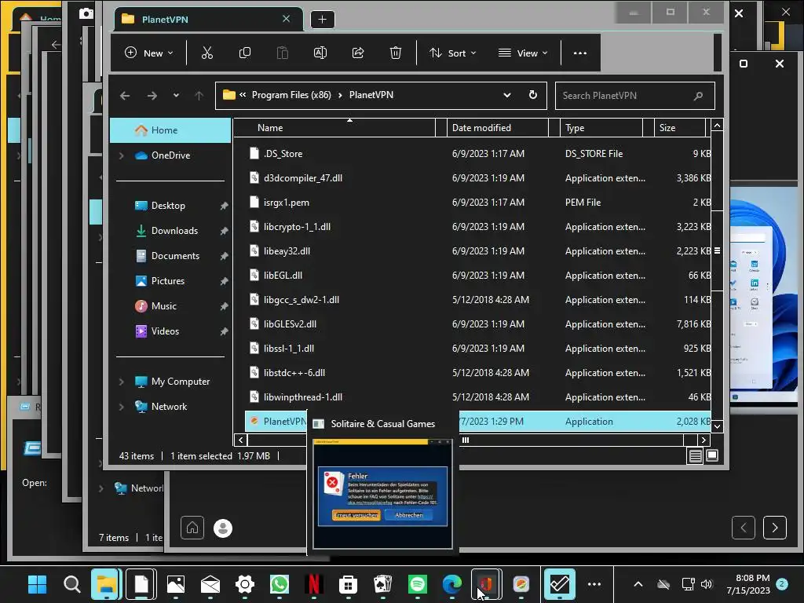Open taskbar Search

click(71, 584)
